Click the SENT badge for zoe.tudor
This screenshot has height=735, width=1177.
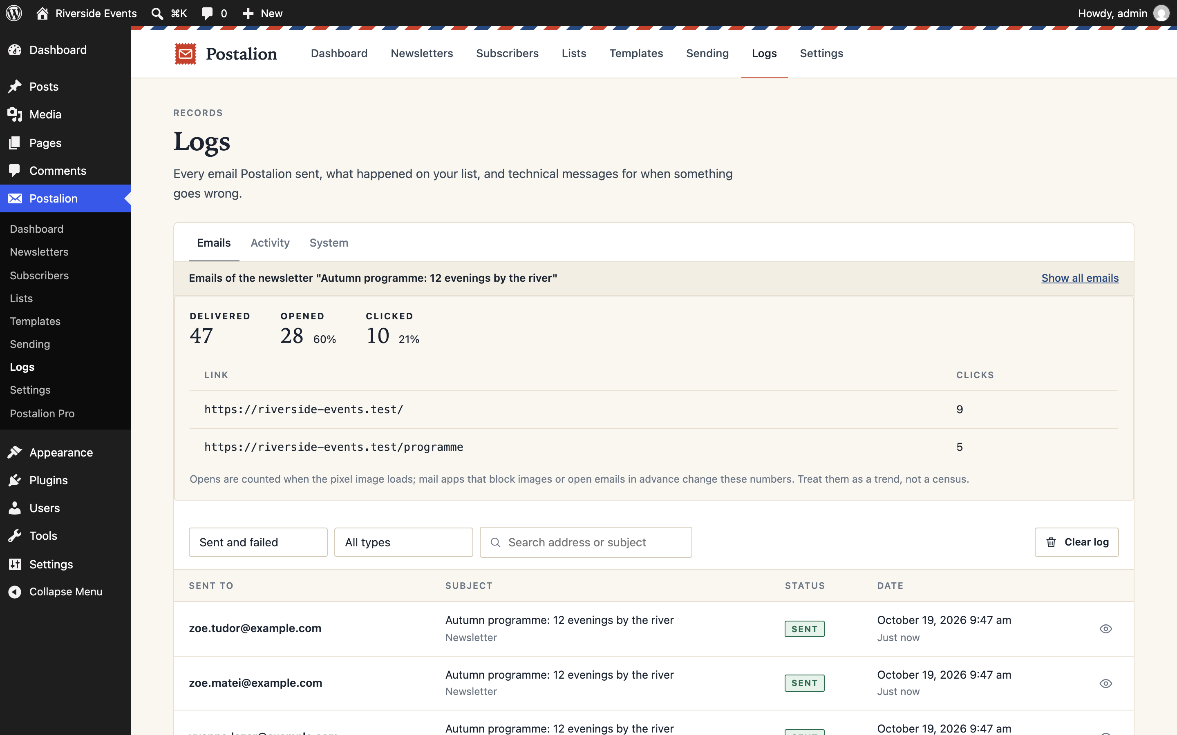[804, 628]
